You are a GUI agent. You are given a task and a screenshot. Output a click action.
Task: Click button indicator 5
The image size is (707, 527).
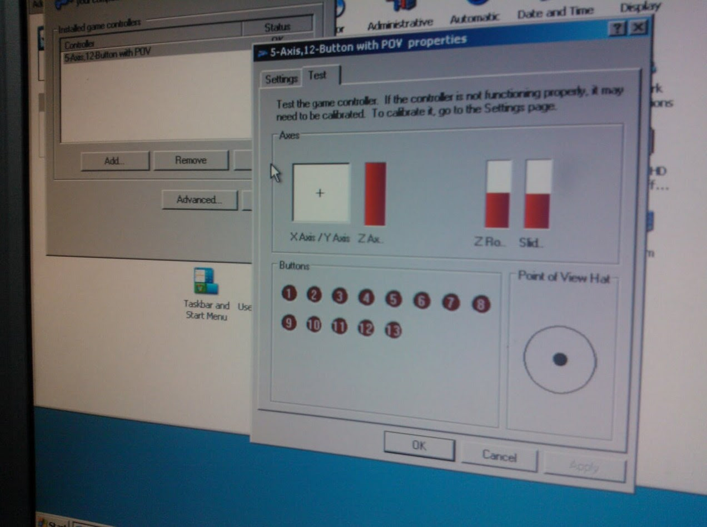pyautogui.click(x=394, y=300)
